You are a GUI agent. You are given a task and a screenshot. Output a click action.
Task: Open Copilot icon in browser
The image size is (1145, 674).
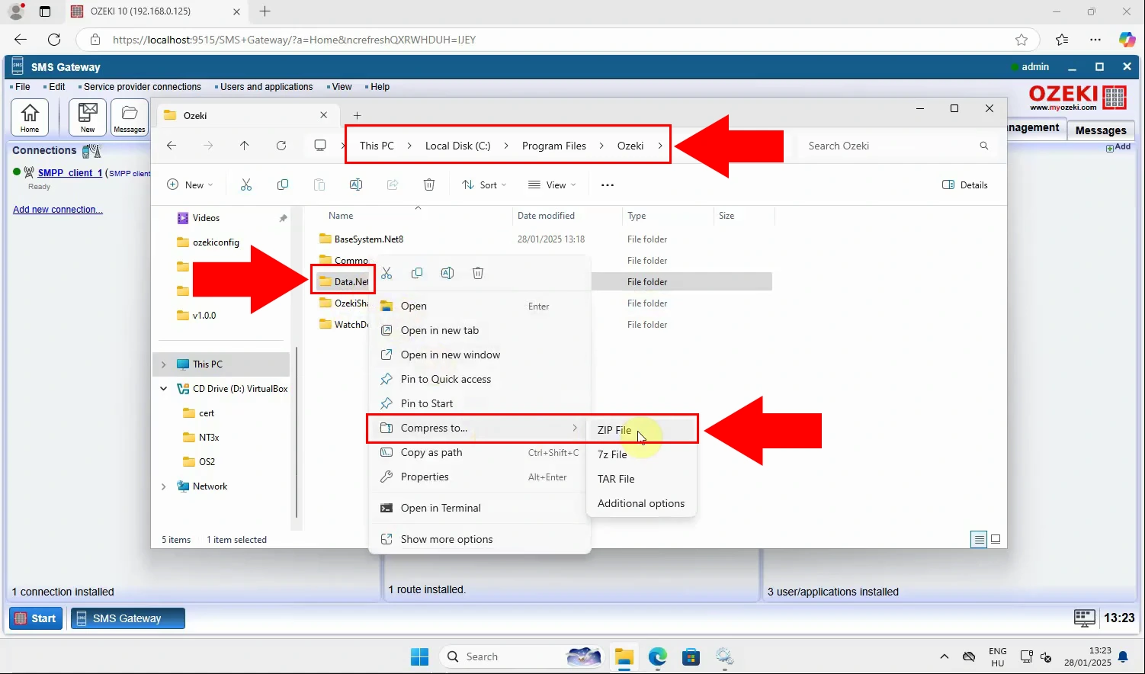click(1127, 40)
